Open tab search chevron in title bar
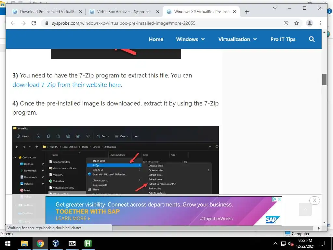Viewport: 333px width, 250px height. [x=274, y=8]
